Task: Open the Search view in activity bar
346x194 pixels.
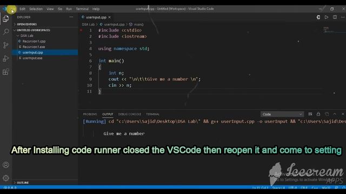Action: 6,32
